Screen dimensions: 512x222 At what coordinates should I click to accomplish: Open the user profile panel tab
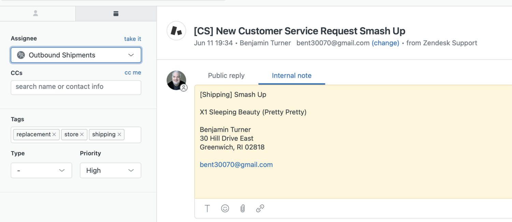(x=35, y=13)
